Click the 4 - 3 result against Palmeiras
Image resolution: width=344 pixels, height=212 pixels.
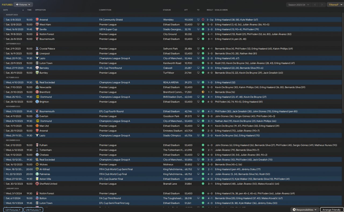coord(210,174)
